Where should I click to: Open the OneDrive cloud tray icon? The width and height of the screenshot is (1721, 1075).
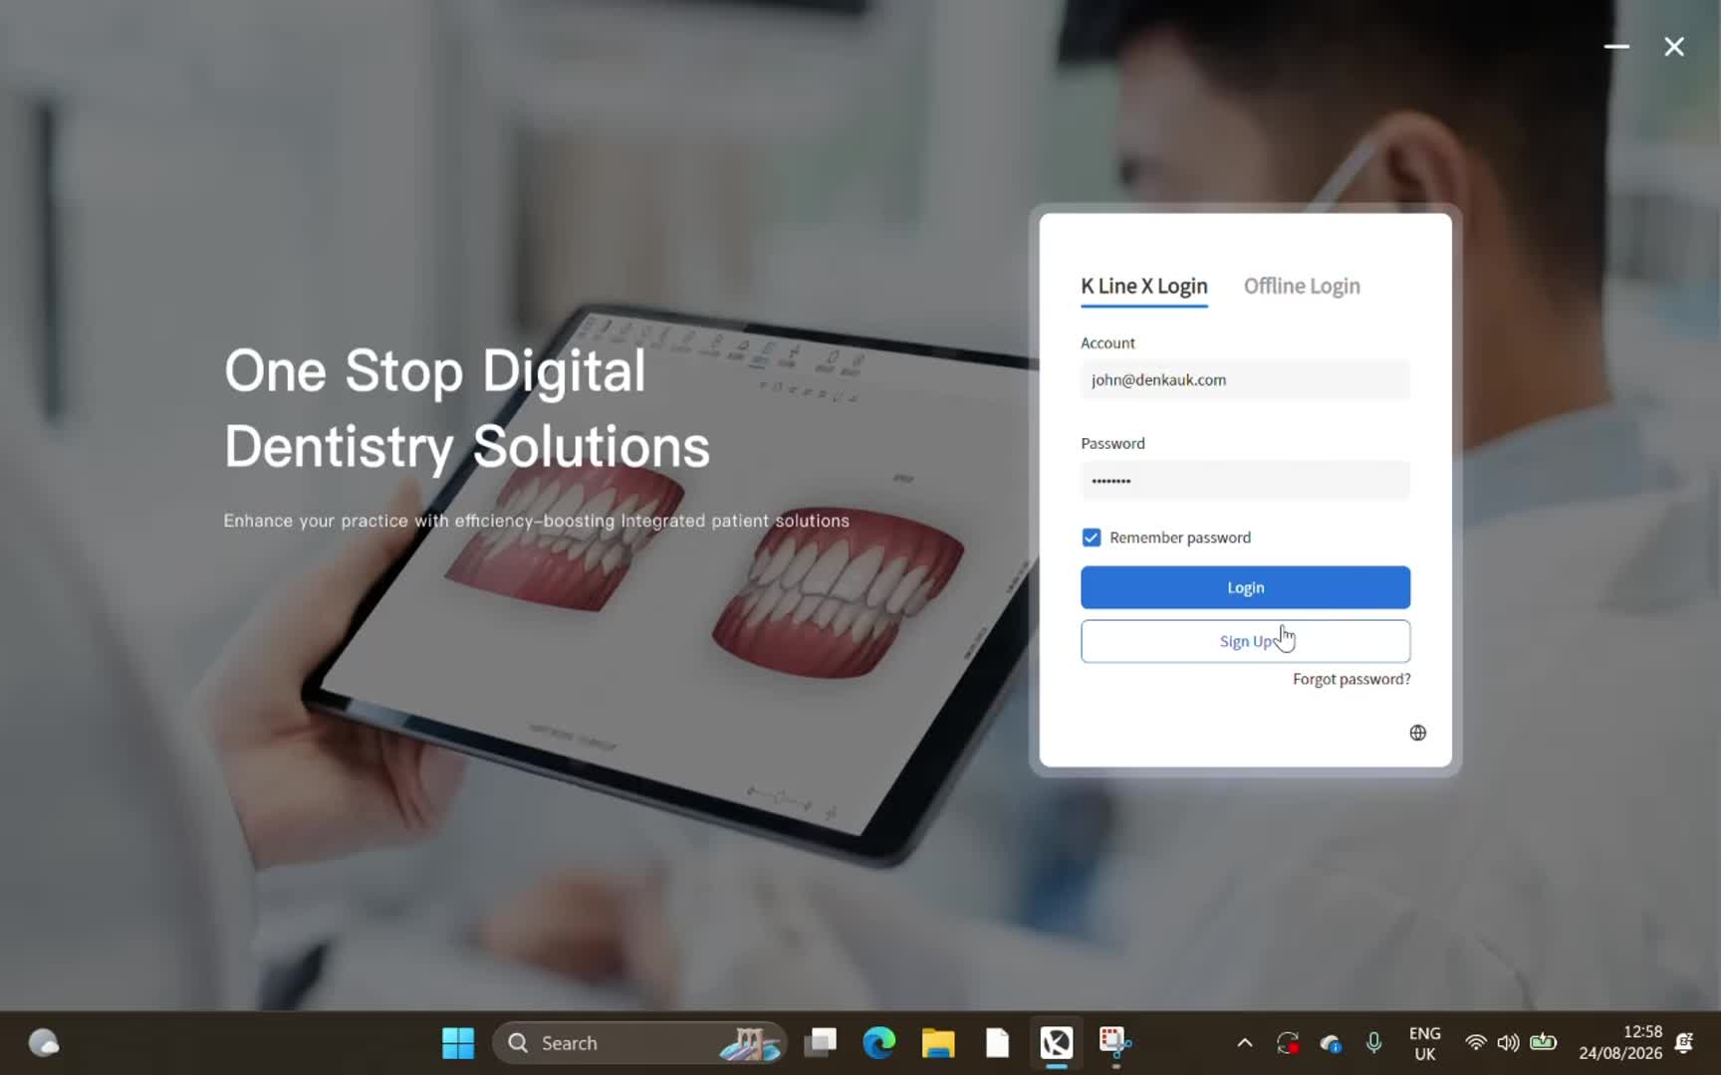coord(1331,1043)
